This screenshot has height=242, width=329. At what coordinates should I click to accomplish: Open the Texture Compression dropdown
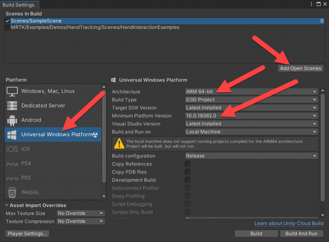click(81, 221)
